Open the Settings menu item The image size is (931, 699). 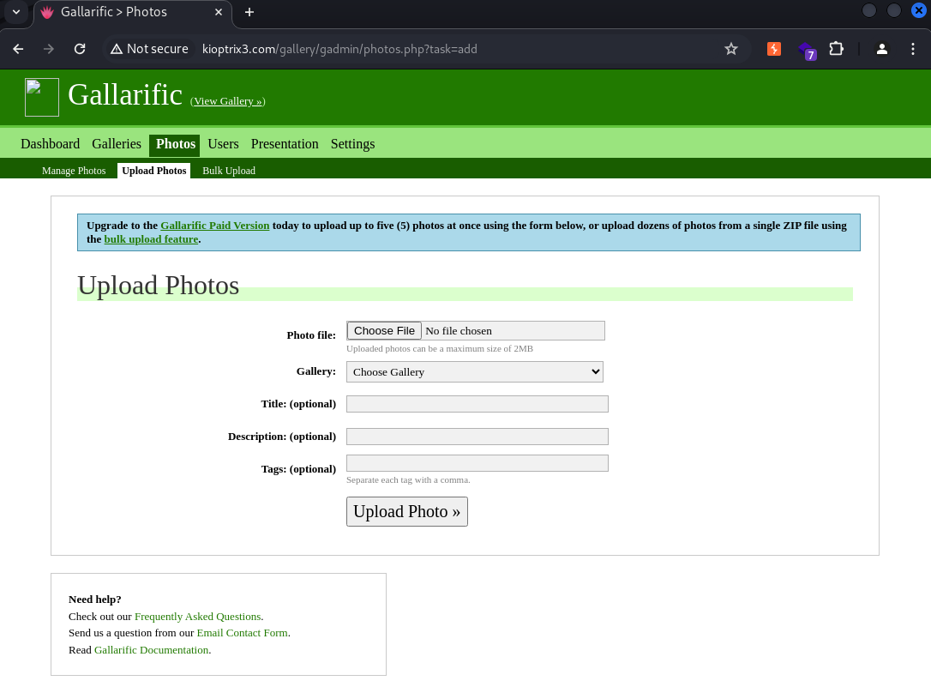pyautogui.click(x=352, y=144)
